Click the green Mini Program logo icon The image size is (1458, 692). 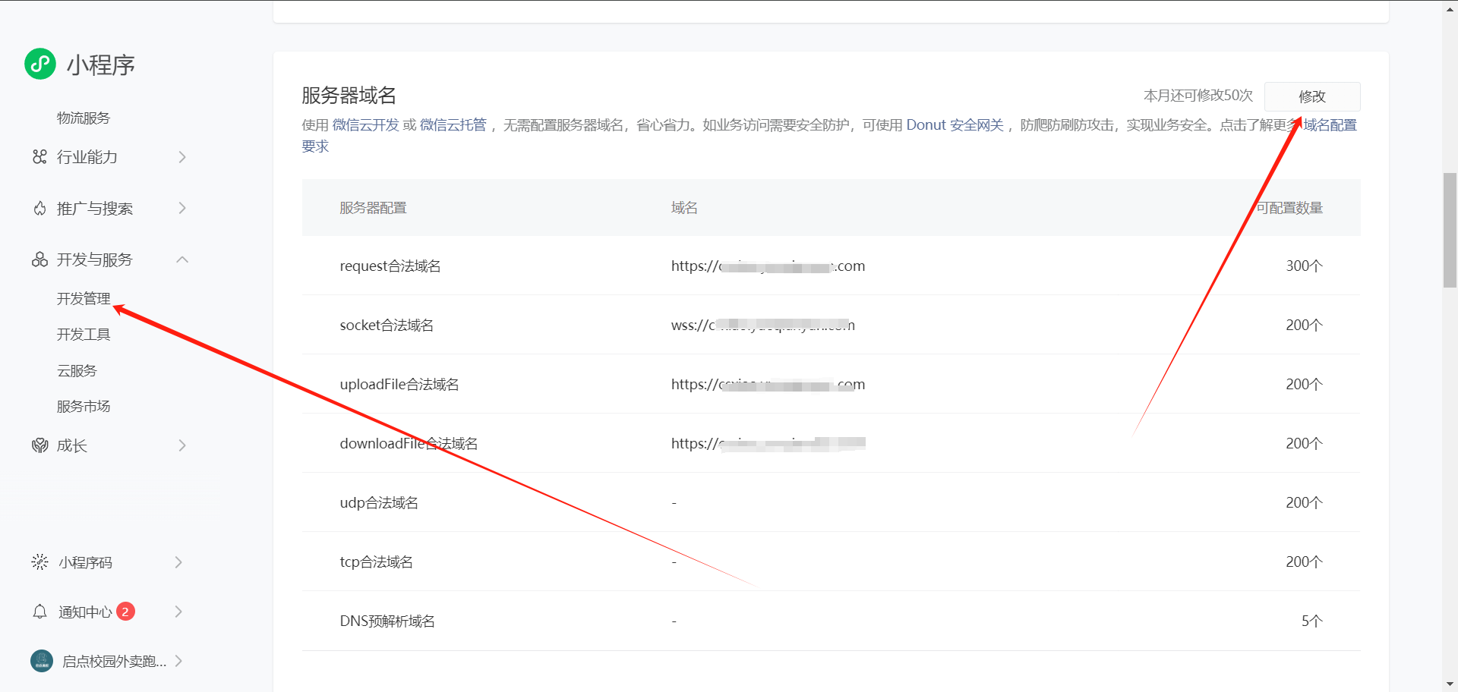coord(40,64)
